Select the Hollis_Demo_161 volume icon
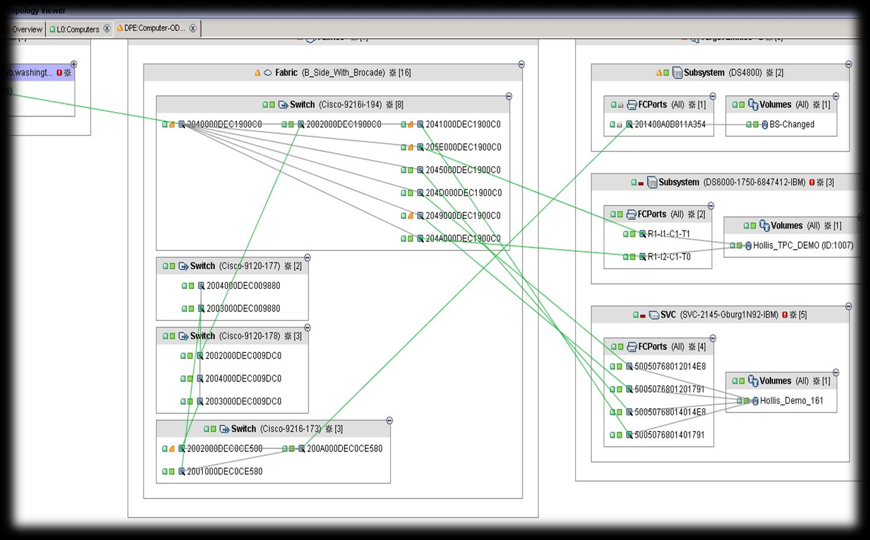This screenshot has width=870, height=540. pos(756,401)
